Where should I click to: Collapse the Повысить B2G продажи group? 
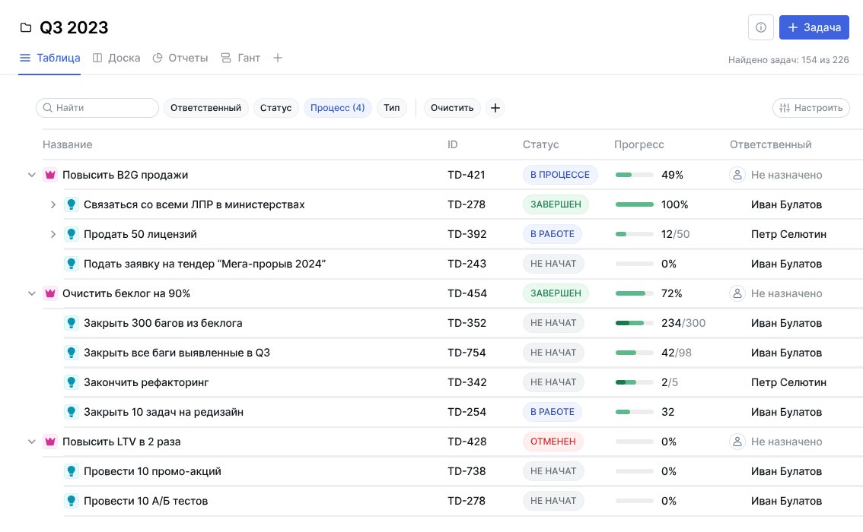[32, 175]
